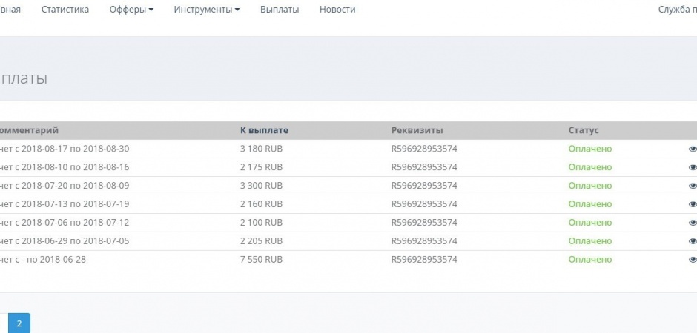The height and width of the screenshot is (333, 697).
Task: Open the Служба поддержки link
Action: tap(678, 10)
